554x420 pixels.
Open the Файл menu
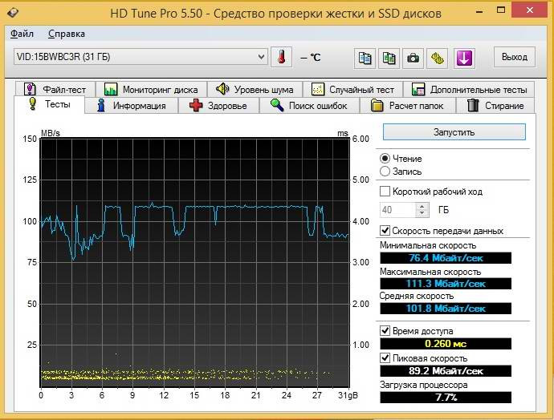click(x=22, y=34)
